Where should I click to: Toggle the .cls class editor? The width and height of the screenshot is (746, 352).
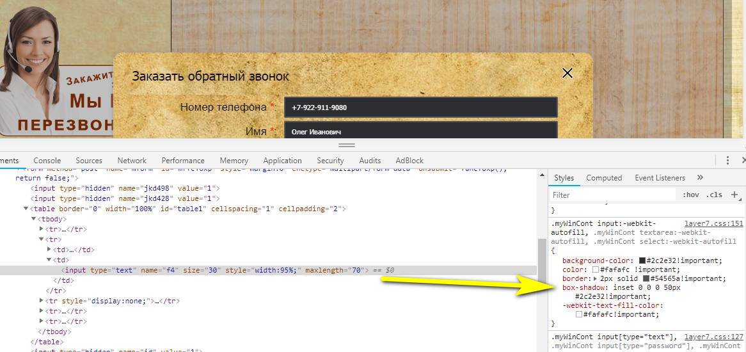click(x=714, y=195)
